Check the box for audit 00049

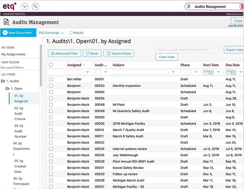click(51, 111)
